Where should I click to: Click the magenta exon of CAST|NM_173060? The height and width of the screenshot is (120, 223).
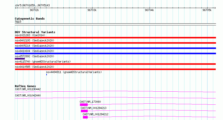click(84, 105)
